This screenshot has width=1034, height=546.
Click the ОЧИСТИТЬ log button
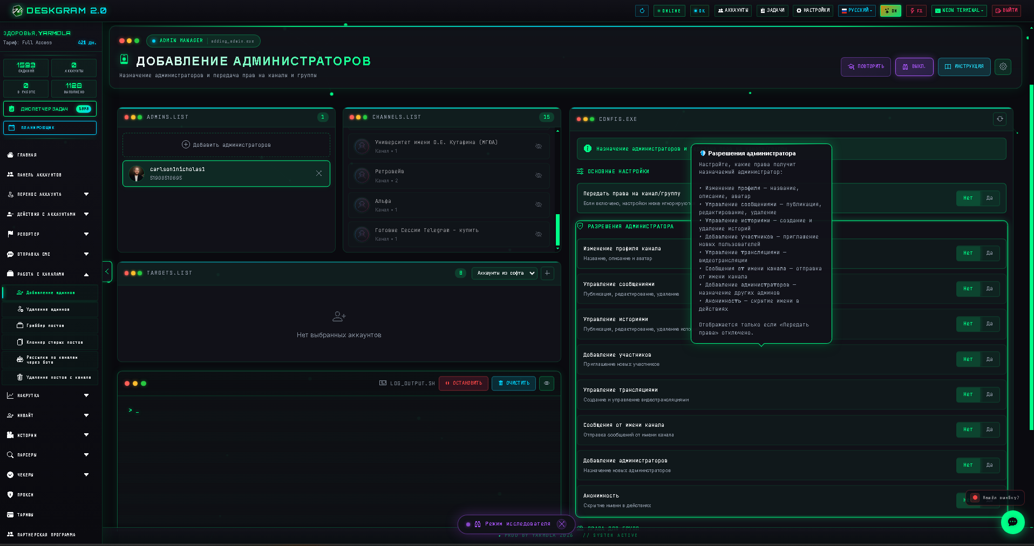pos(514,383)
